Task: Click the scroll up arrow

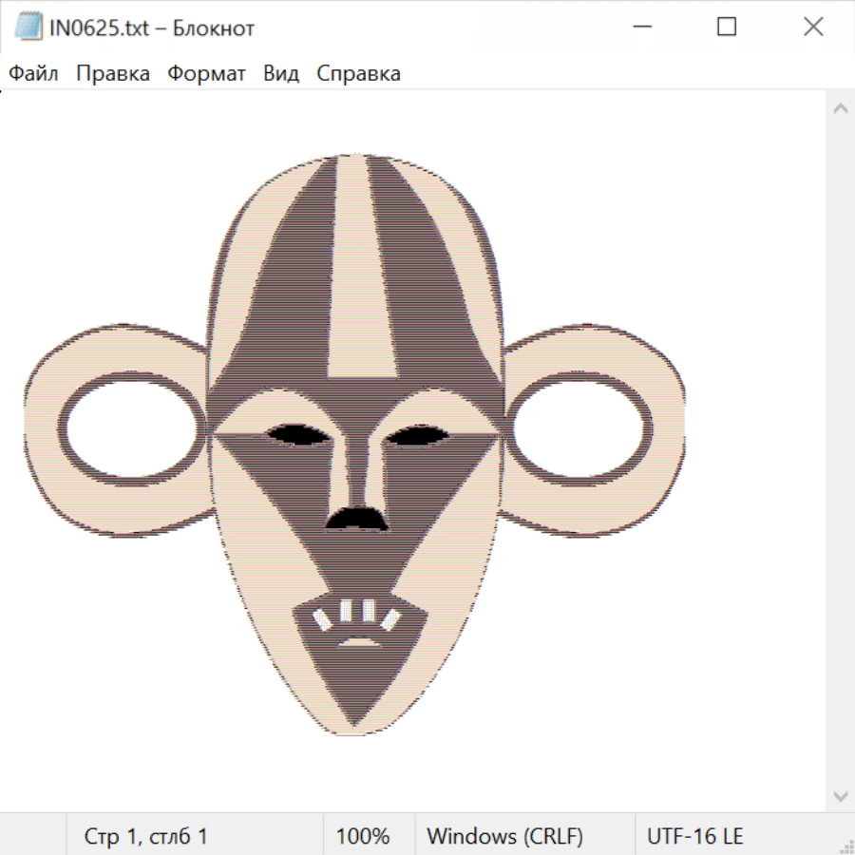Action: (x=840, y=109)
